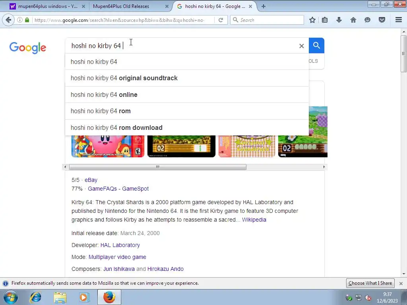Click the Firefox taskbar icon
Viewport: 407px width, 305px height.
point(109,297)
